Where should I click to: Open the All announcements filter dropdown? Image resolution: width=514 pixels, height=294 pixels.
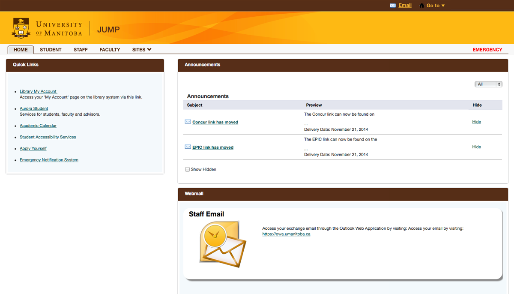(x=488, y=84)
